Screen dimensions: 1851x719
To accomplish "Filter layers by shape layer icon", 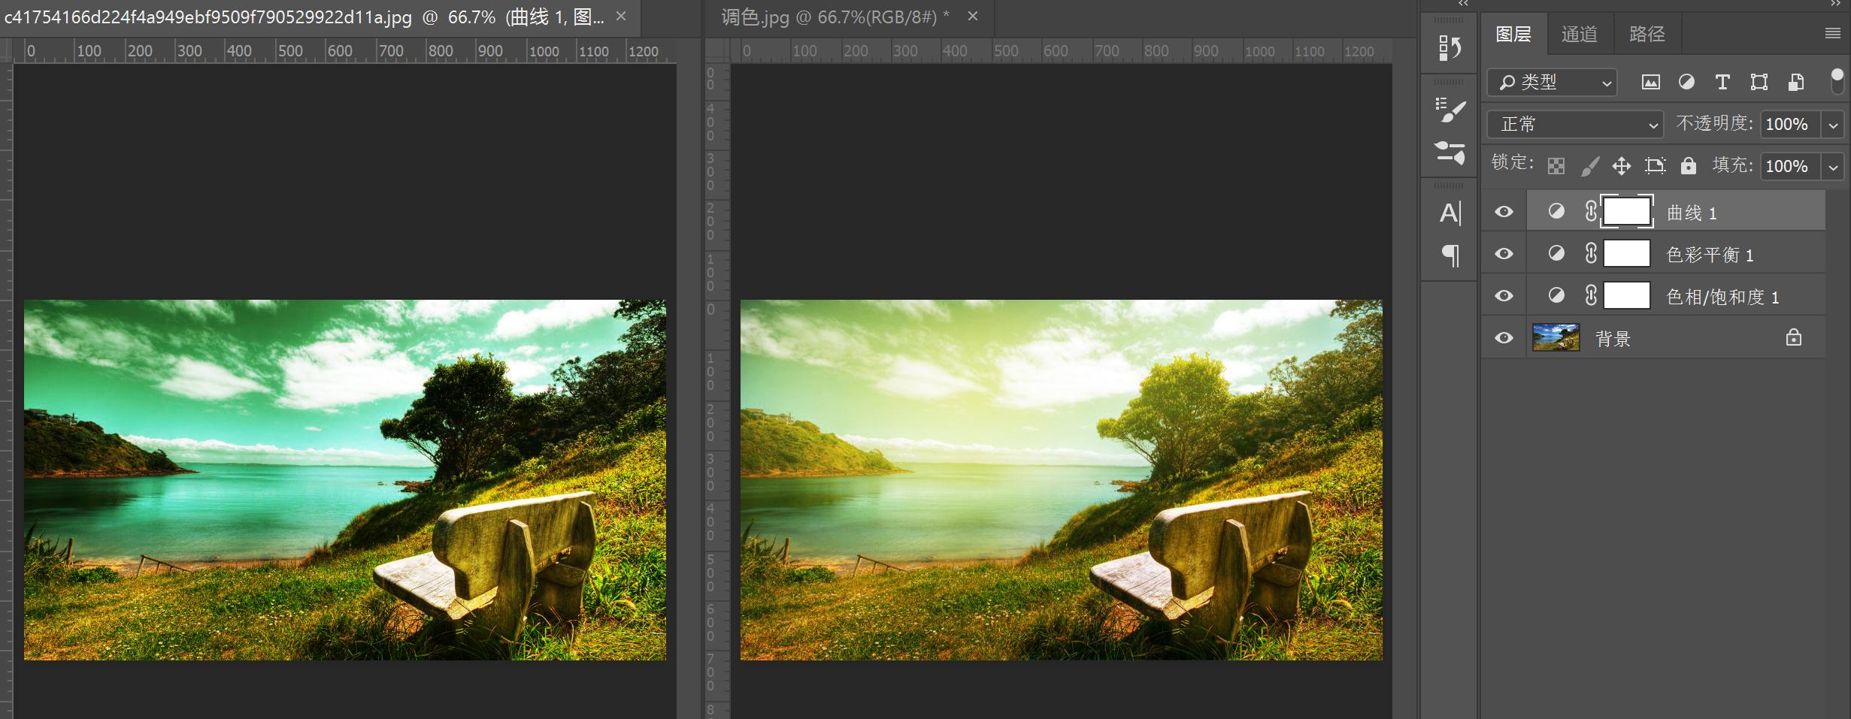I will [1759, 83].
